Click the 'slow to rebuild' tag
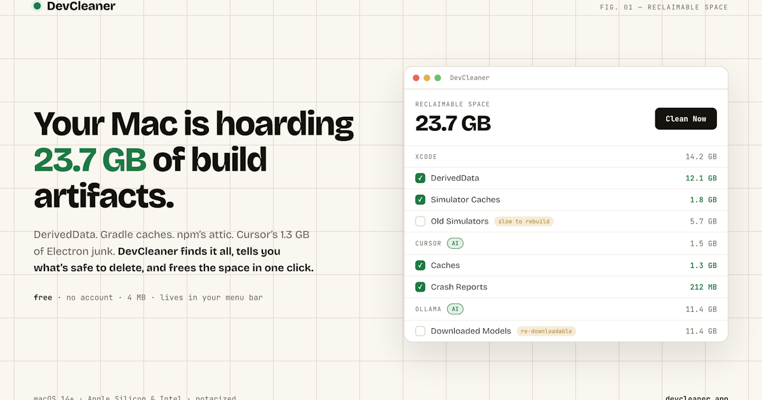This screenshot has height=400, width=762. 524,222
